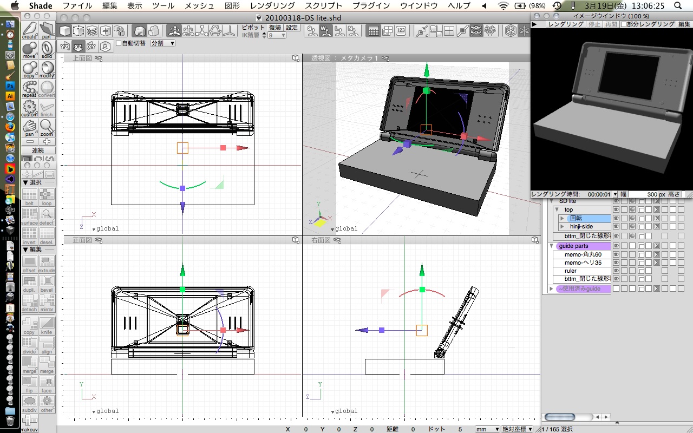
Task: Activate the zoom magnifier tool
Action: (47, 128)
